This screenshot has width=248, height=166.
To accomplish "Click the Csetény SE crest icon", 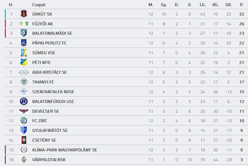I will (23, 140).
